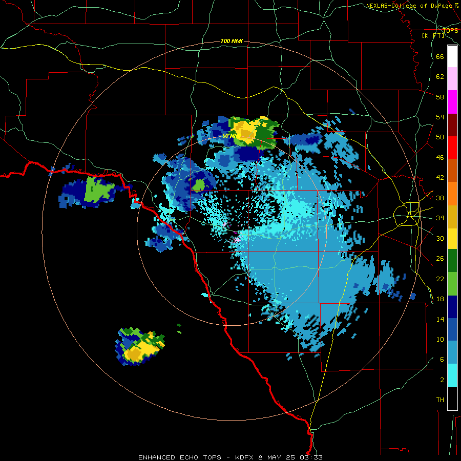Click the dark green legend swatch
Image resolution: width=461 pixels, height=461 pixels.
(x=452, y=261)
